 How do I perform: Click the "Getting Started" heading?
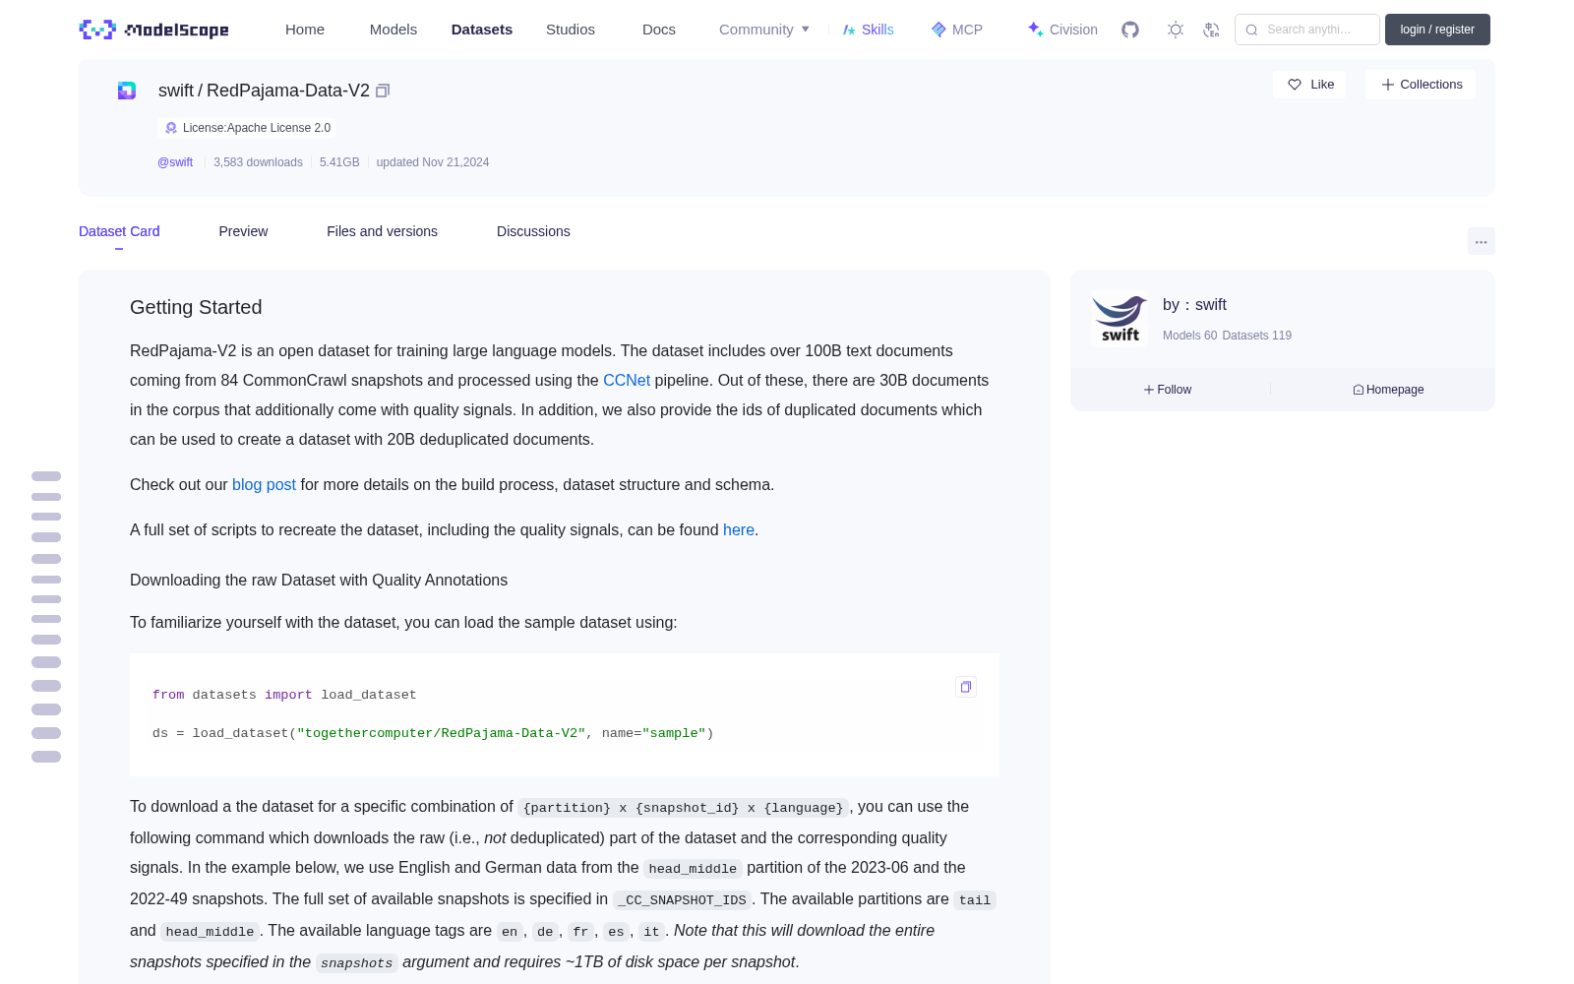click(x=196, y=307)
